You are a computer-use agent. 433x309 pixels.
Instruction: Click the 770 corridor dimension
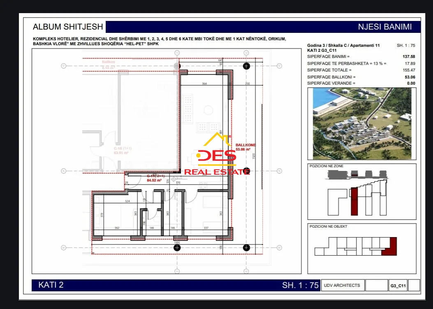tap(178, 182)
